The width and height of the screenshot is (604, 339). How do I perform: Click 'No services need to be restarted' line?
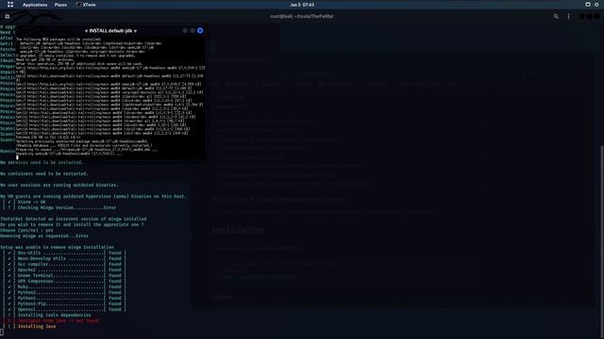point(42,162)
